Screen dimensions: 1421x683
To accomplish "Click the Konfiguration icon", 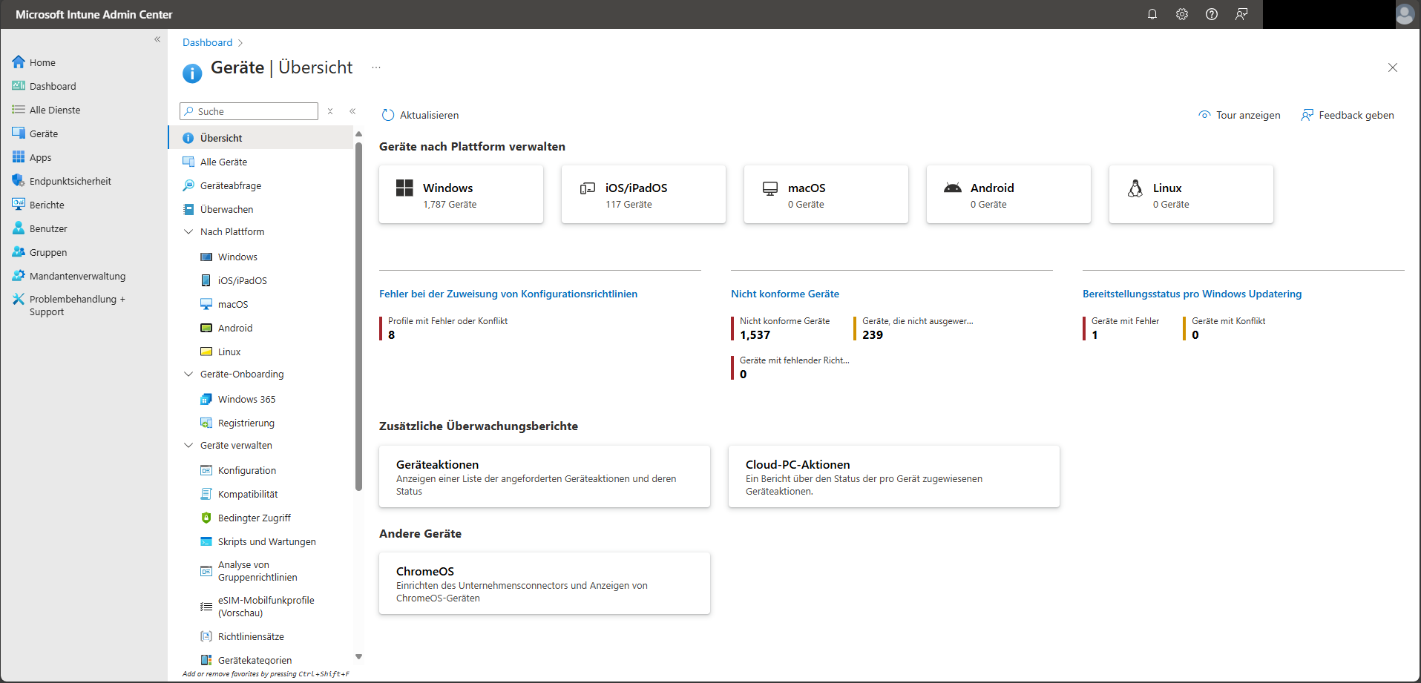I will (206, 470).
